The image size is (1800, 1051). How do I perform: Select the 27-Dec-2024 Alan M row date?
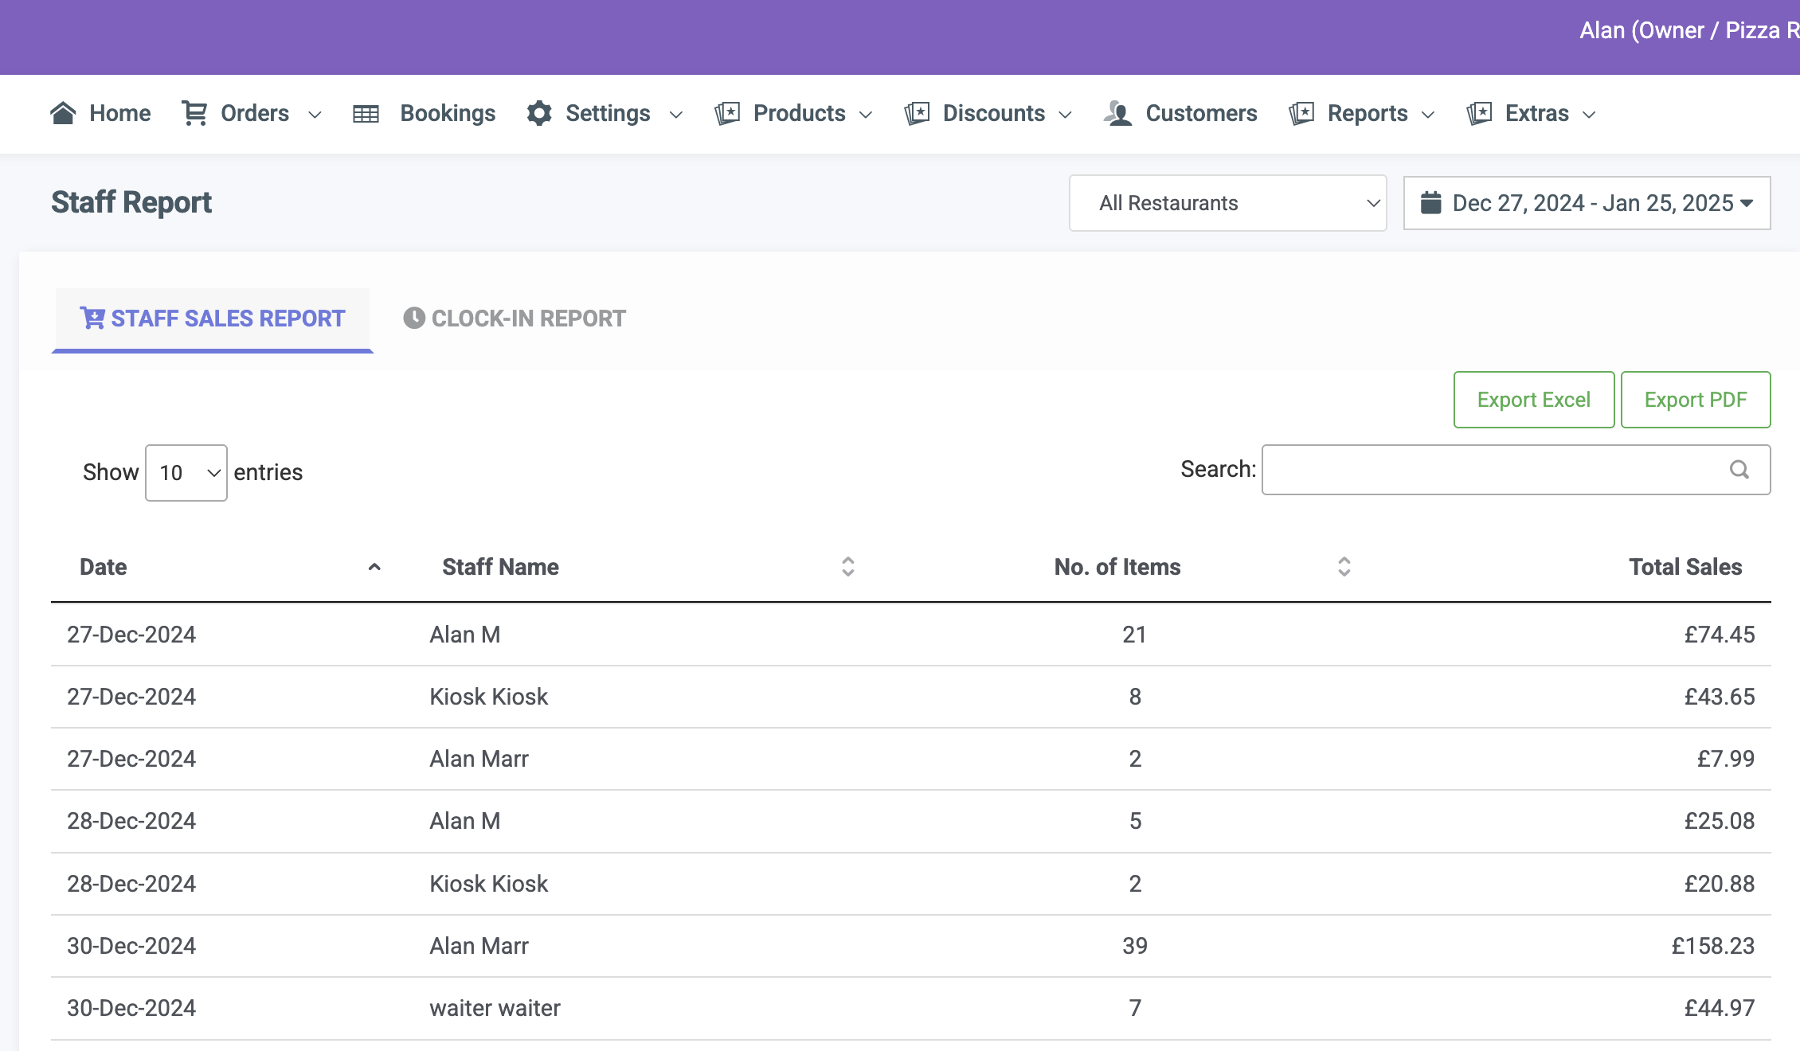(x=131, y=635)
